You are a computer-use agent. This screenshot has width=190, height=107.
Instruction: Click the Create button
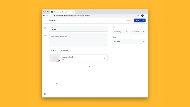(64, 50)
